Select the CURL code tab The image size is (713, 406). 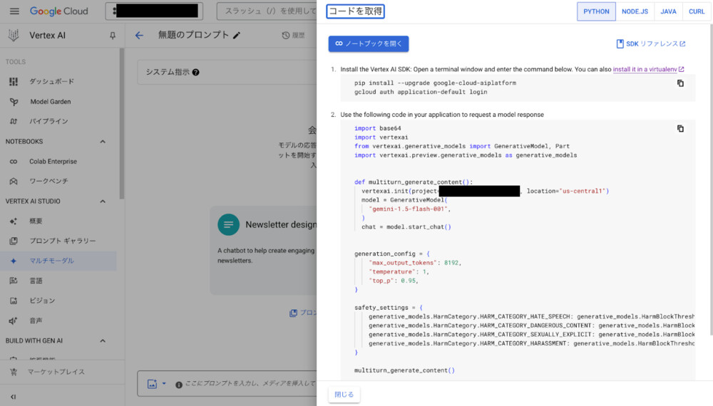click(697, 11)
